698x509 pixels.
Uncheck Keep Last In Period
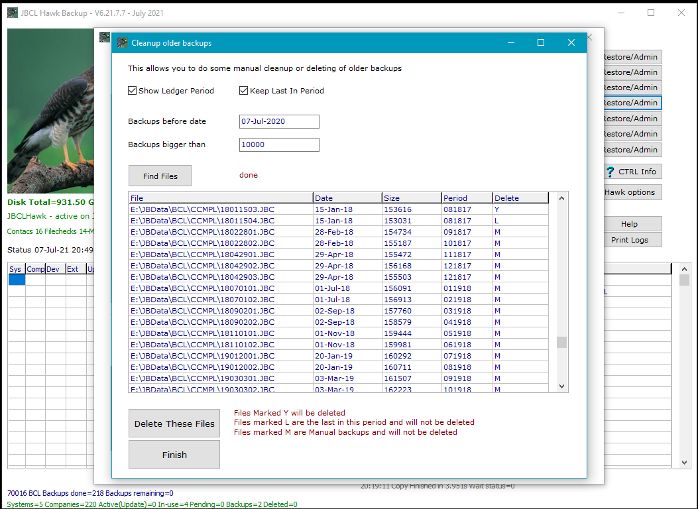pyautogui.click(x=244, y=91)
